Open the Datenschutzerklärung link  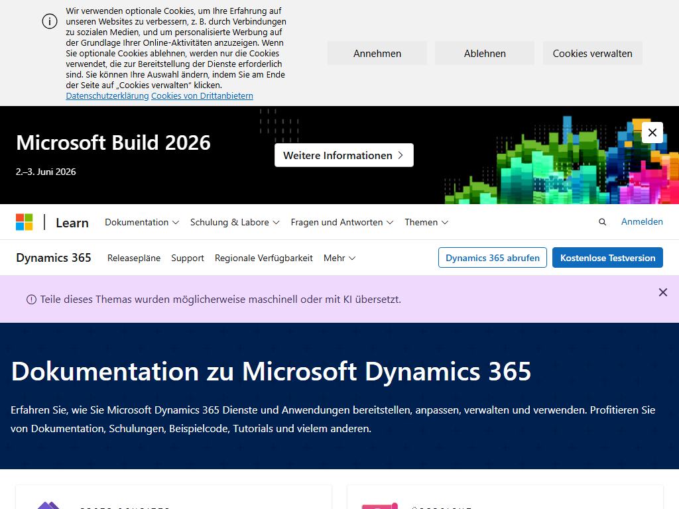[x=107, y=95]
